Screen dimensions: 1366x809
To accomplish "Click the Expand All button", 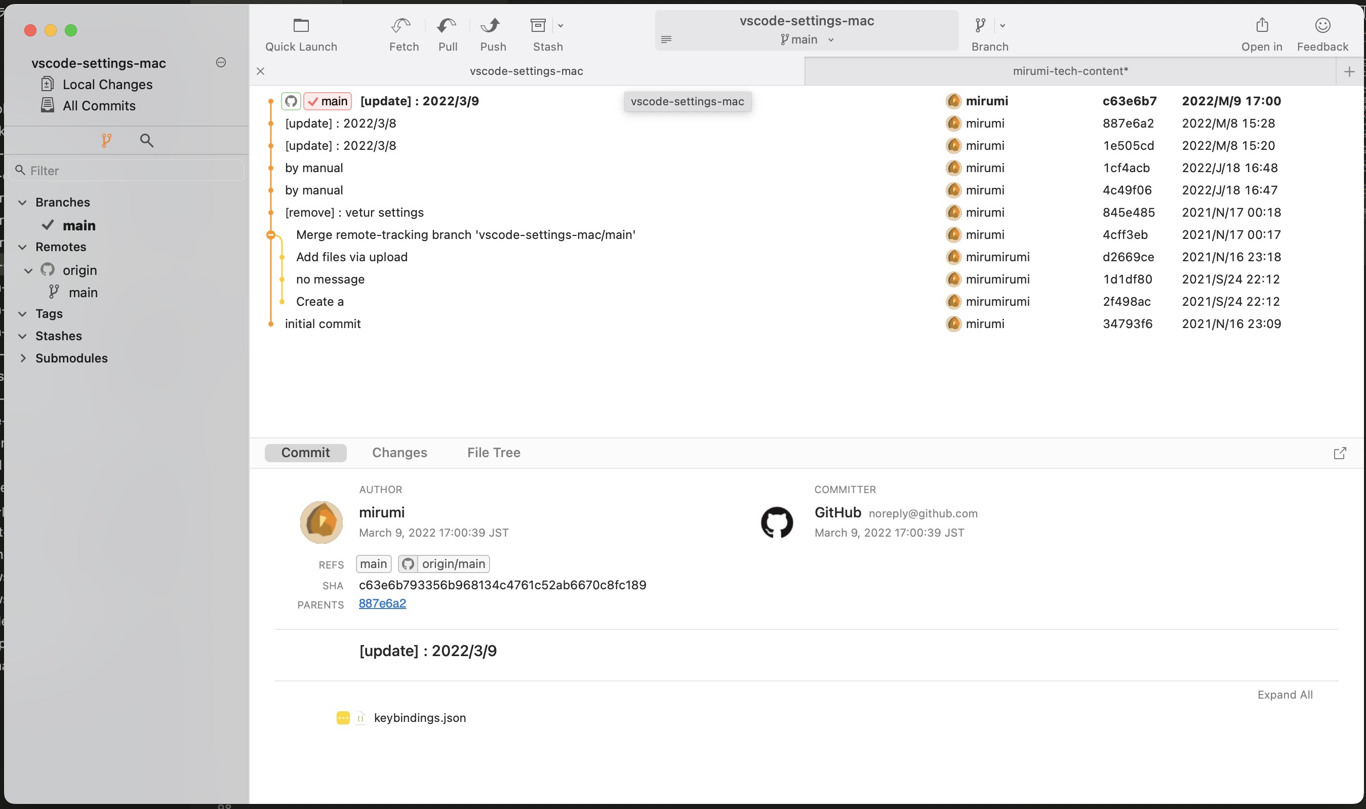I will 1284,695.
